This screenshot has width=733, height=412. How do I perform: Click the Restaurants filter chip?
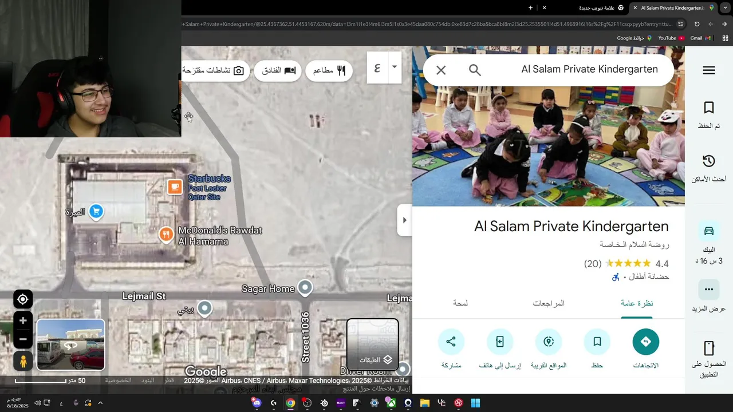(x=329, y=70)
